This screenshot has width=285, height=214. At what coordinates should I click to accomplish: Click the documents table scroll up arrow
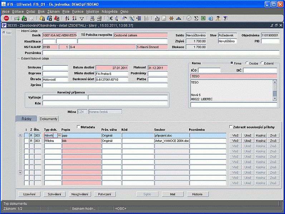point(20,135)
